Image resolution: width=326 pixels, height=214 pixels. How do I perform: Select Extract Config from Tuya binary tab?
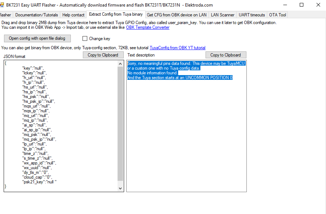click(x=116, y=14)
